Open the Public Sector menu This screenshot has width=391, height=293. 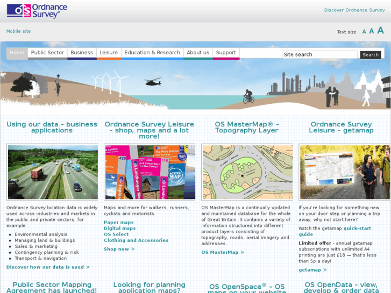[x=47, y=53]
